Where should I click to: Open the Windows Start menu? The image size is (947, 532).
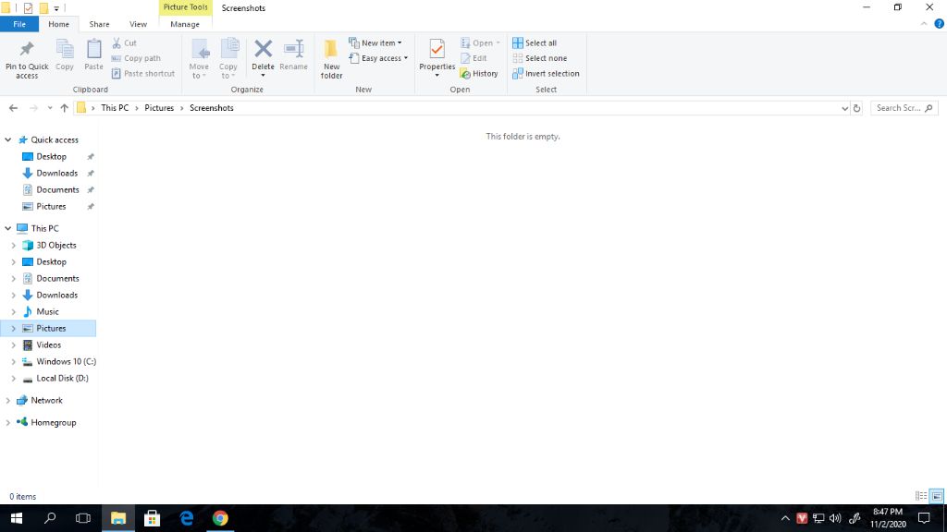[17, 518]
